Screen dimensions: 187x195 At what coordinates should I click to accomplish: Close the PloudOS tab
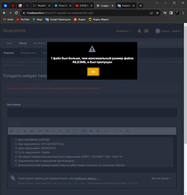coord(49,6)
